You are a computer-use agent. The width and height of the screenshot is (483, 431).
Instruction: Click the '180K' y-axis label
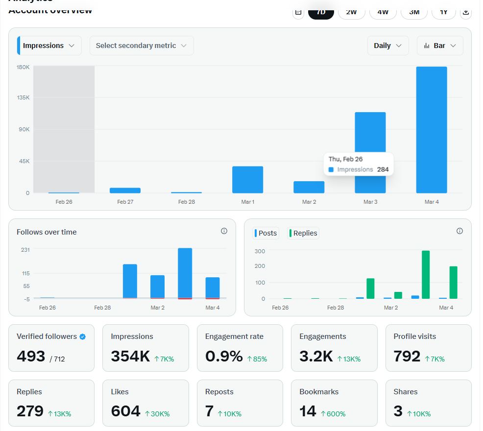coord(23,68)
